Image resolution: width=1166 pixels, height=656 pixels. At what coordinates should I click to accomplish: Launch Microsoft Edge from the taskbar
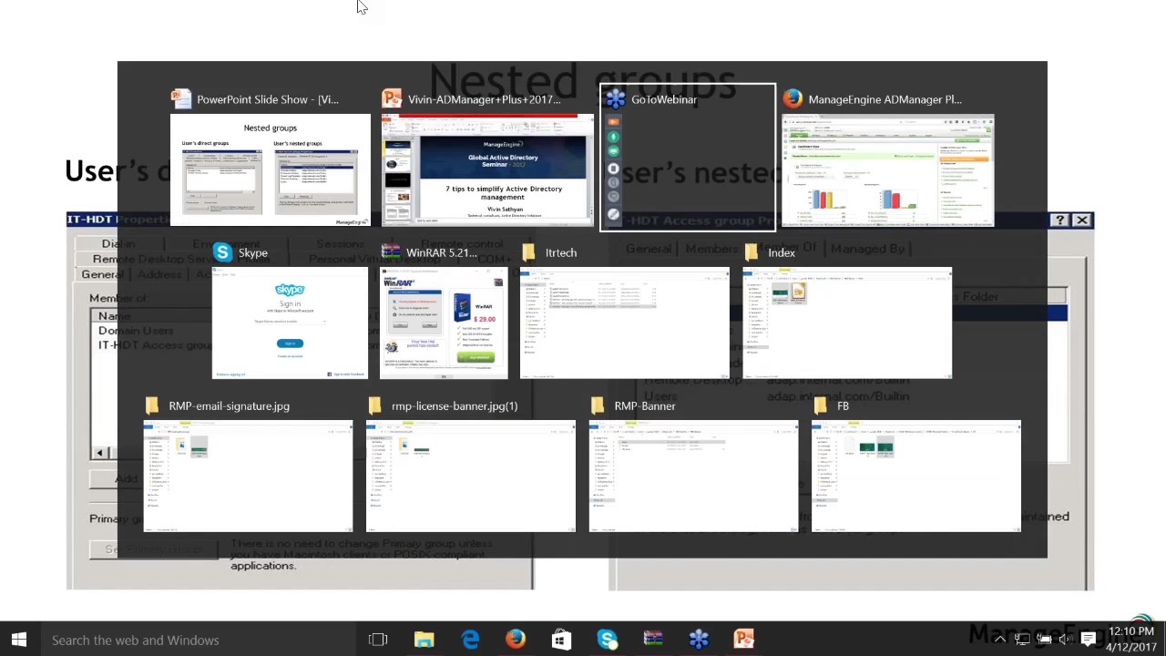470,640
